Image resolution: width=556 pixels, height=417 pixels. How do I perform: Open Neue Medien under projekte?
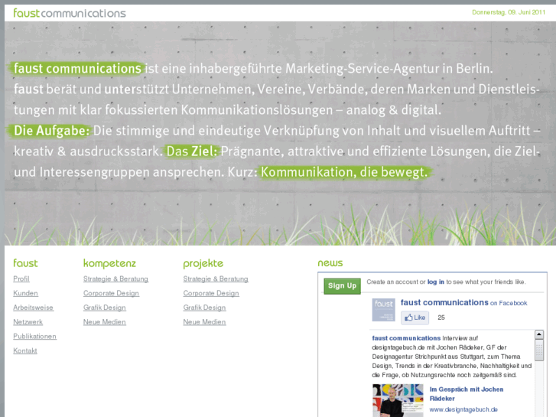tap(205, 322)
